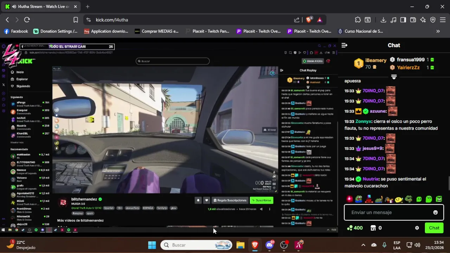
Task: Insert the red gem emote
Action: click(349, 199)
